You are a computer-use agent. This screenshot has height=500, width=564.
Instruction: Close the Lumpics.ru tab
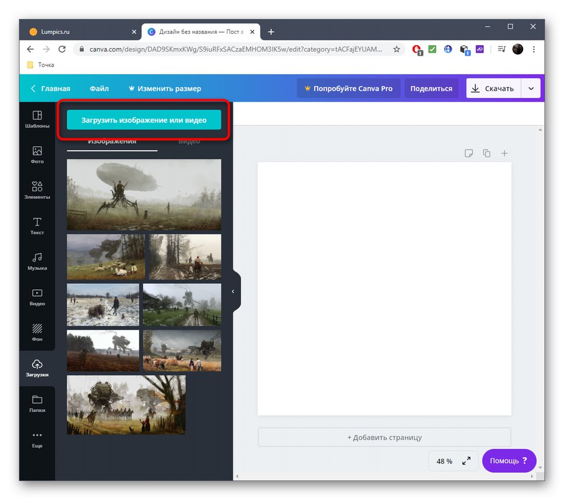134,32
